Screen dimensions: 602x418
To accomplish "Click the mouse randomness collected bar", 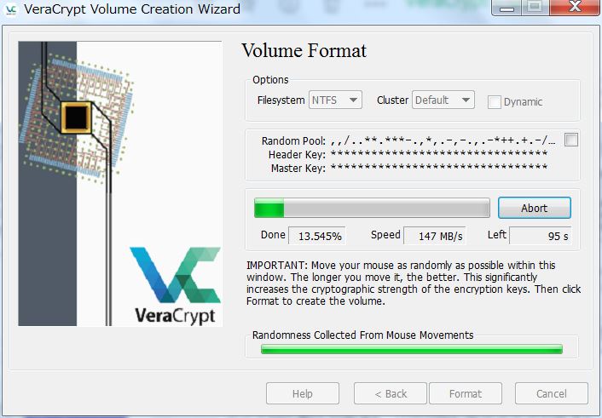I will [x=412, y=348].
